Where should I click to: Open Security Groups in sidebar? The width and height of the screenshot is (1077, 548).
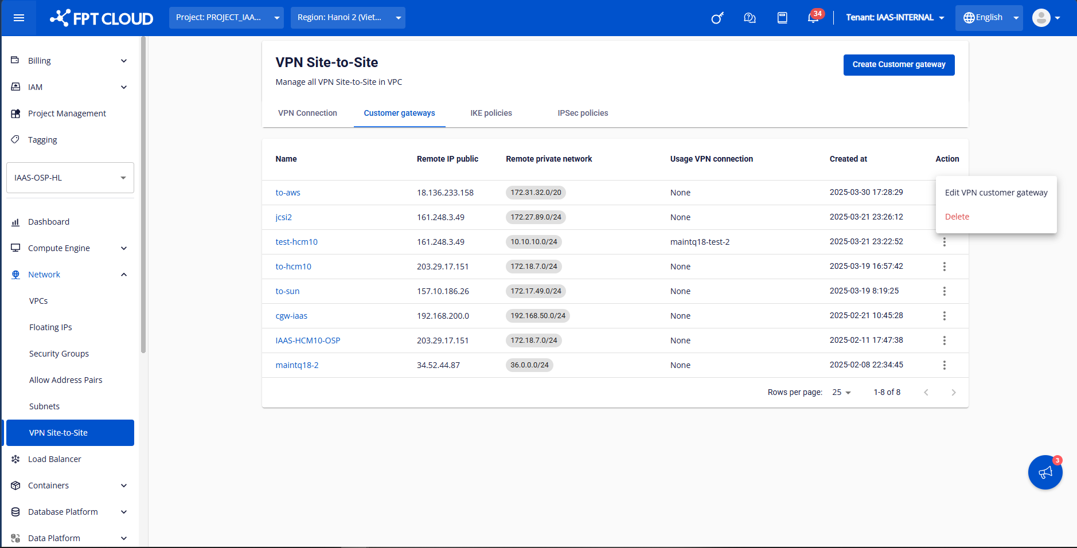pyautogui.click(x=59, y=354)
